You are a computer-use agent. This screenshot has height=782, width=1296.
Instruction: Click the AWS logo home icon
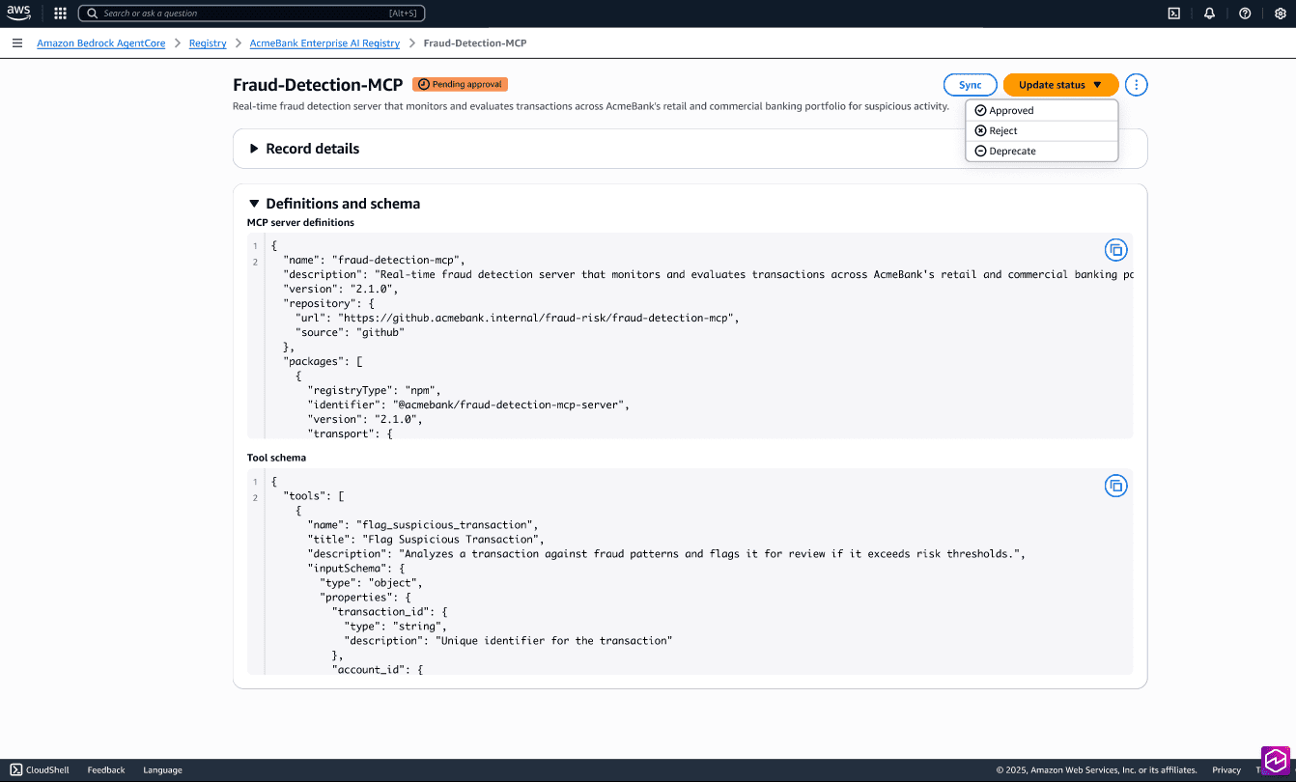20,14
